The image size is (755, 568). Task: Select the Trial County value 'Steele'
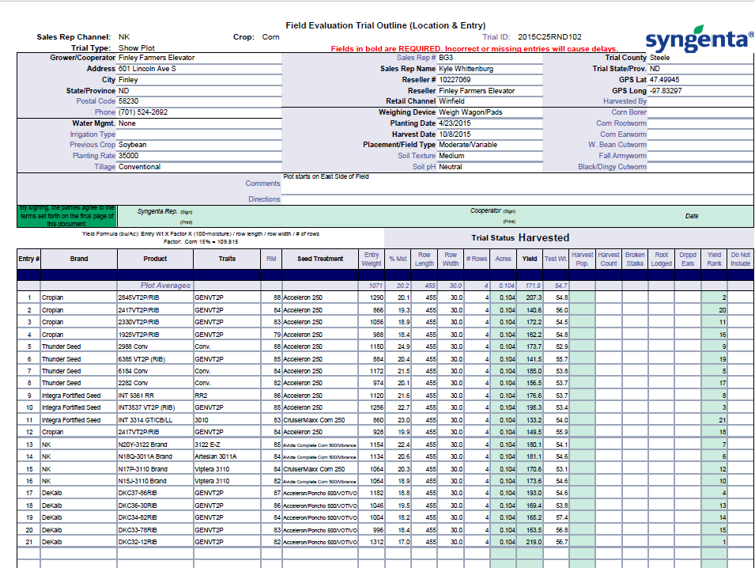(x=659, y=58)
